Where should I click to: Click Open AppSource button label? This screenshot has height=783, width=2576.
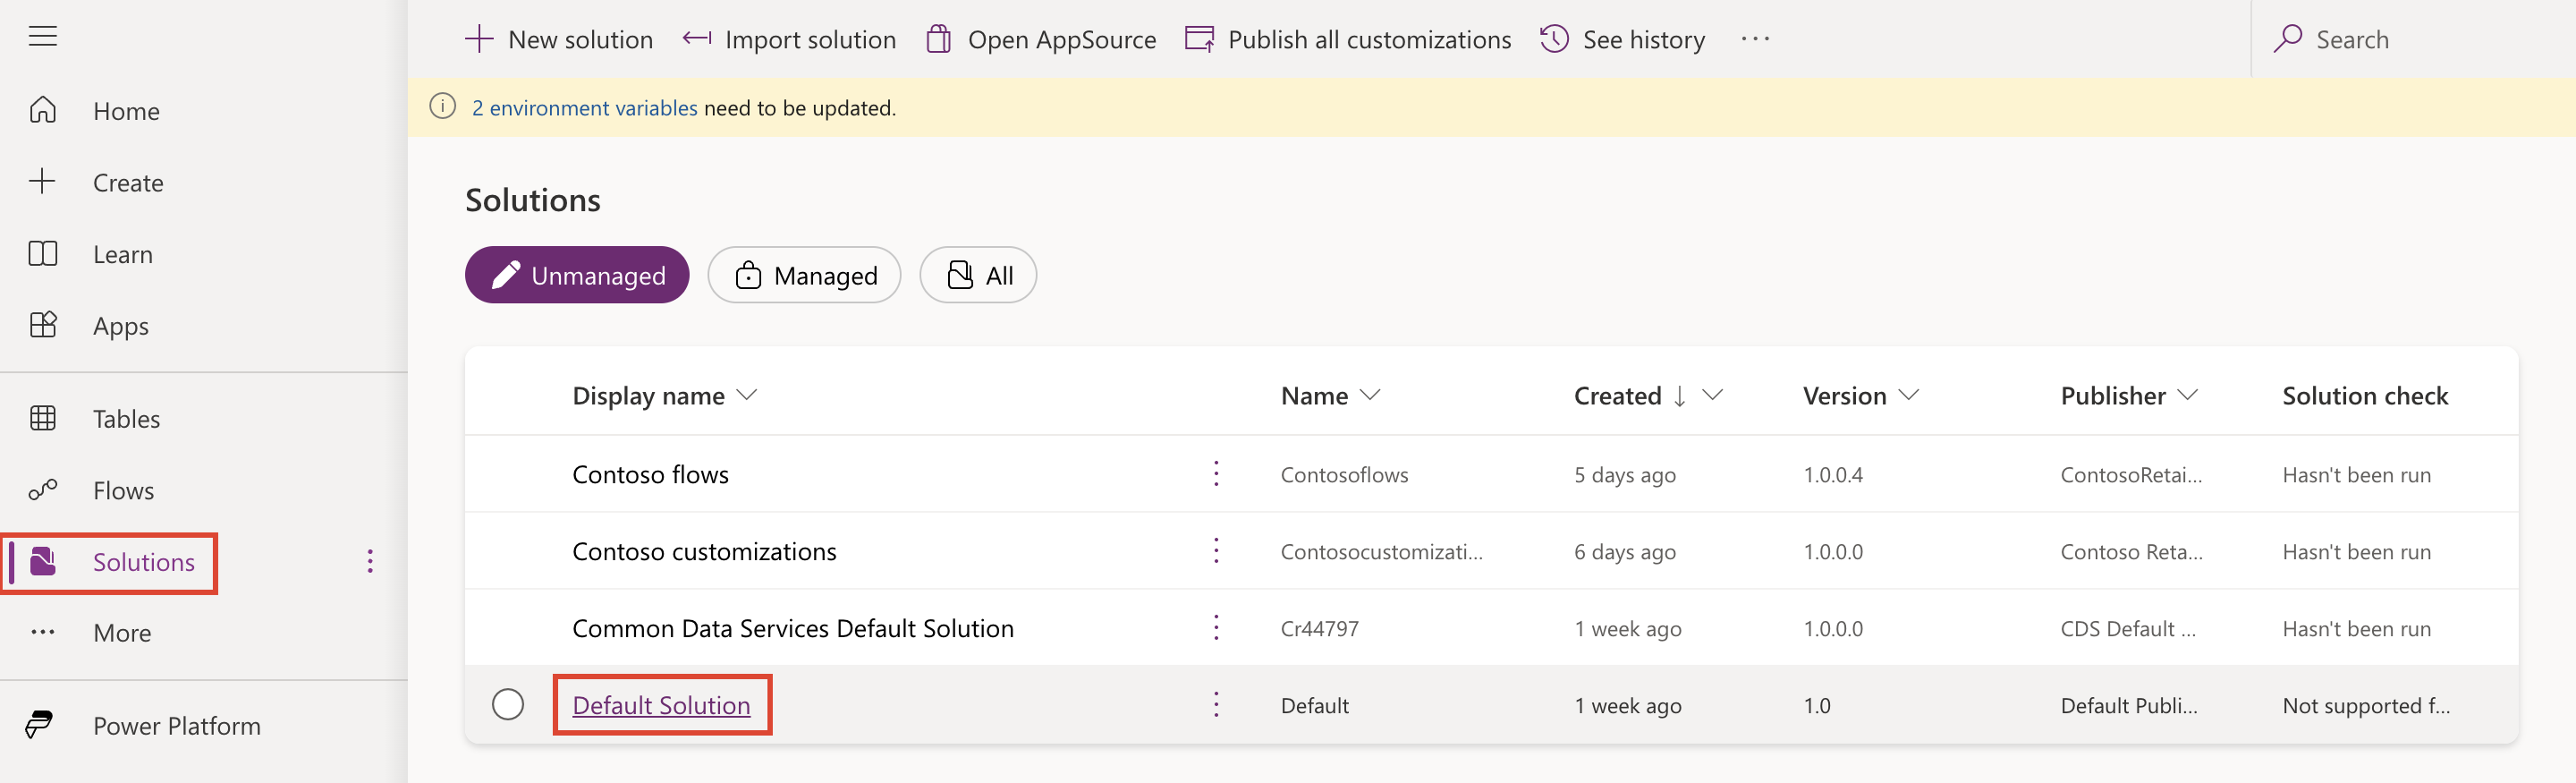point(1062,40)
